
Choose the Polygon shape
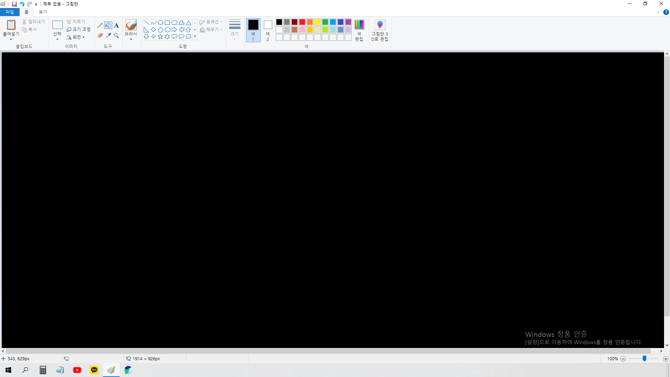click(x=181, y=23)
